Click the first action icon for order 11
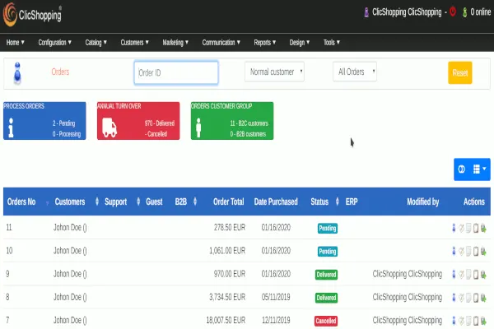 click(x=453, y=228)
